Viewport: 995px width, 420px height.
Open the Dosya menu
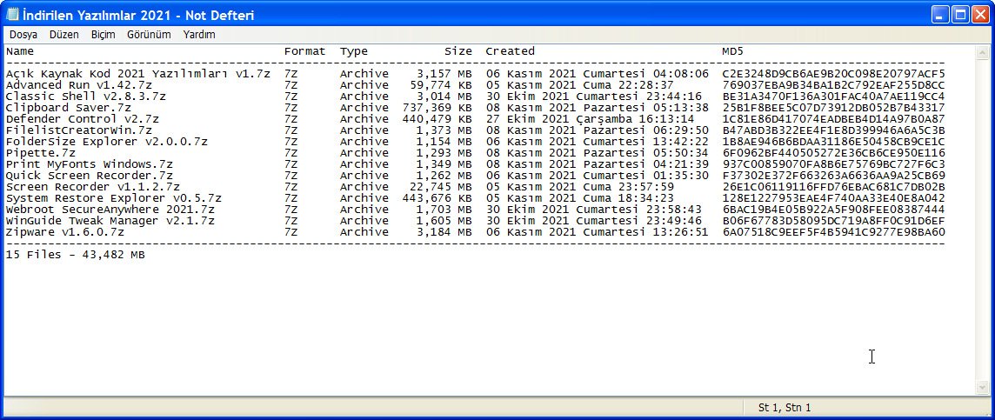pyautogui.click(x=23, y=35)
